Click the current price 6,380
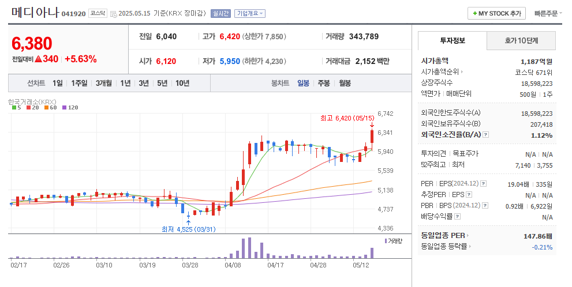Viewport: 572px width, 287px height. [32, 44]
